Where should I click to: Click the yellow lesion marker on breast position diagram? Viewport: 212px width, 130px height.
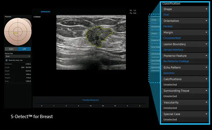click(16, 33)
